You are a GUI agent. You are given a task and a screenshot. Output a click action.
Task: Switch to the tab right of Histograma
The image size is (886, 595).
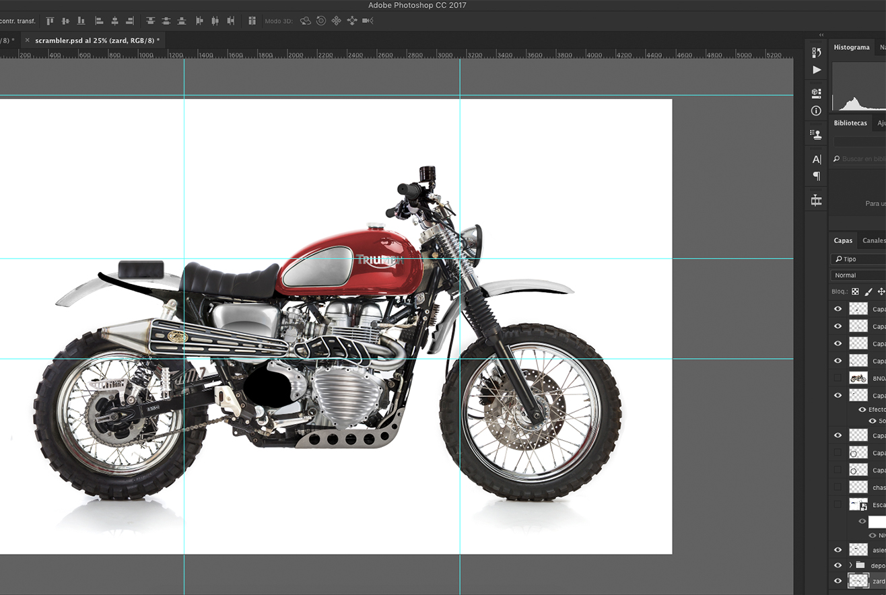click(882, 47)
